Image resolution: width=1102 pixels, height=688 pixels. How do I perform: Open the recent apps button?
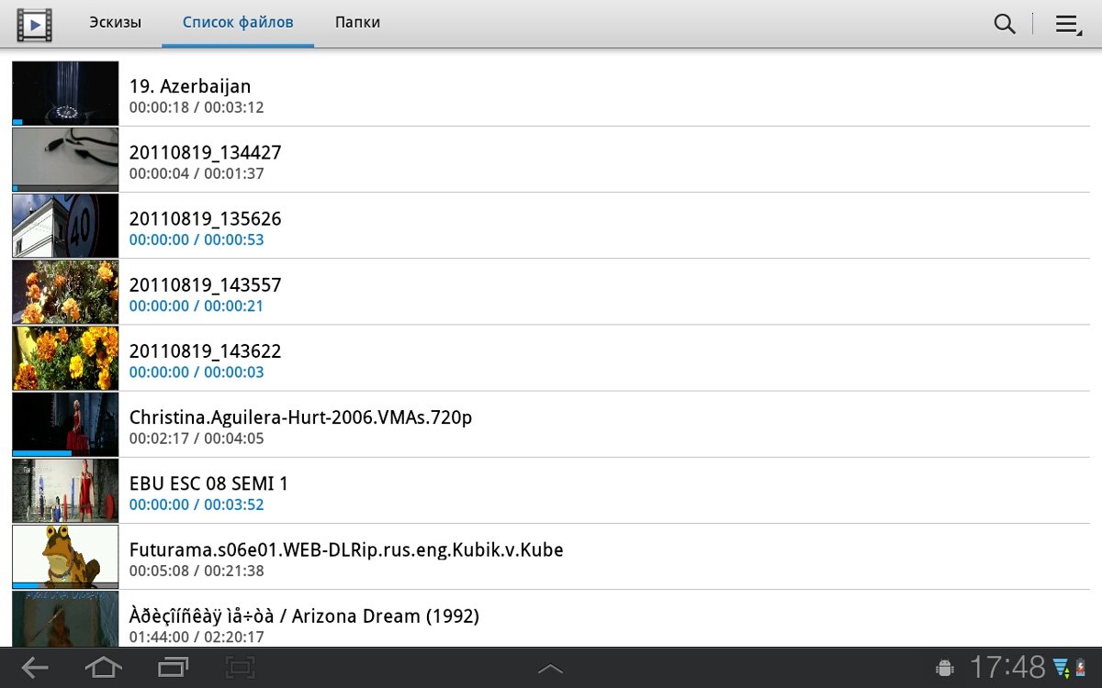173,668
